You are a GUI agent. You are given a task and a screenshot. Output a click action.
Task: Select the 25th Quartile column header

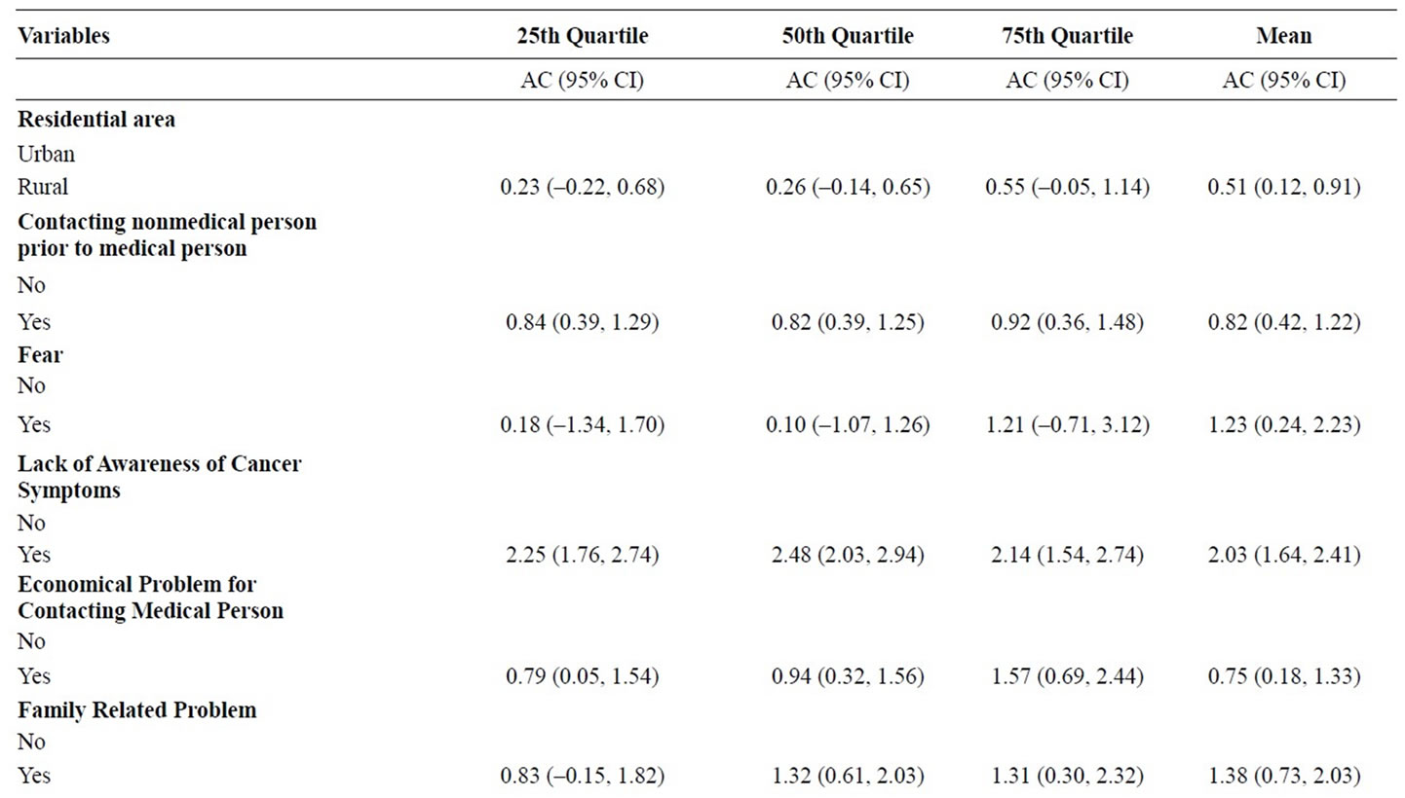coord(582,37)
